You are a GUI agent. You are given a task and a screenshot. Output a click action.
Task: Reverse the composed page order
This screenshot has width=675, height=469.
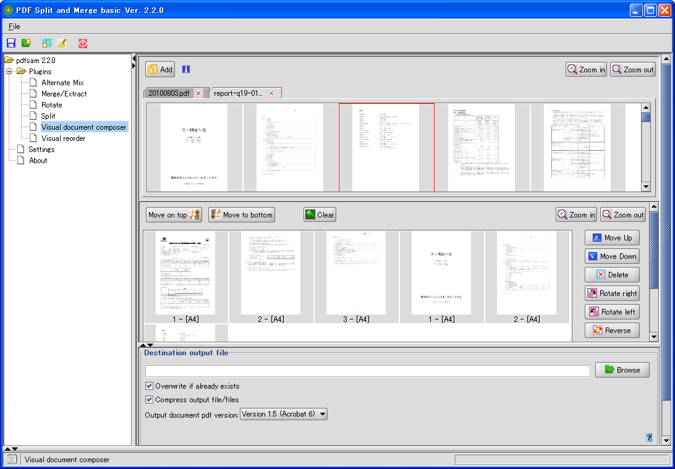(x=612, y=330)
